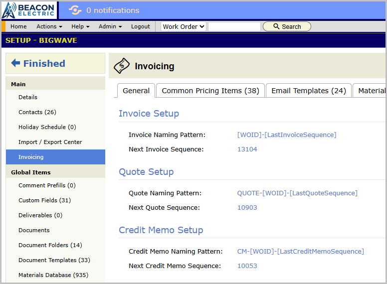Go to the Home menu item
This screenshot has height=284, width=387.
click(x=18, y=26)
